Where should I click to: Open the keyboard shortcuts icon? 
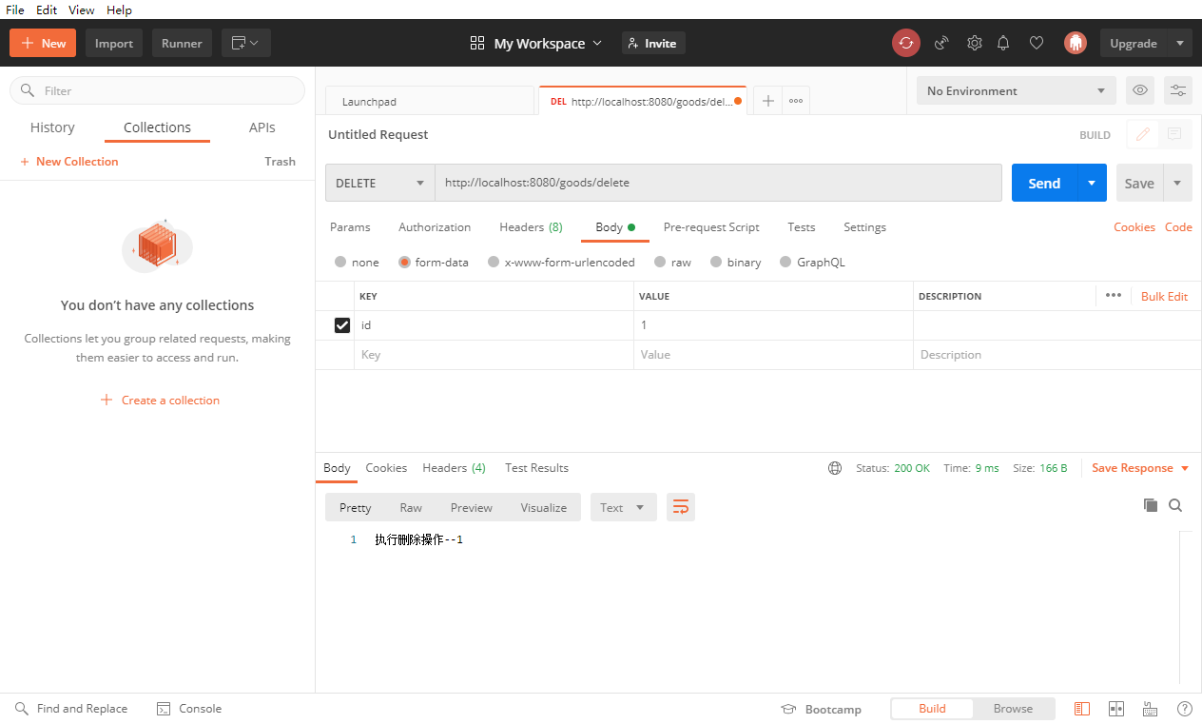[1150, 709]
